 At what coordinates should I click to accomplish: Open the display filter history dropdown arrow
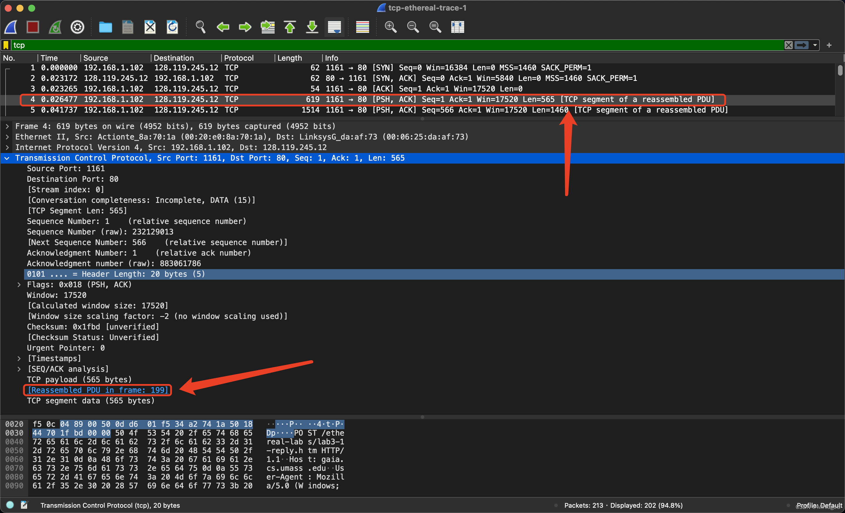(815, 45)
